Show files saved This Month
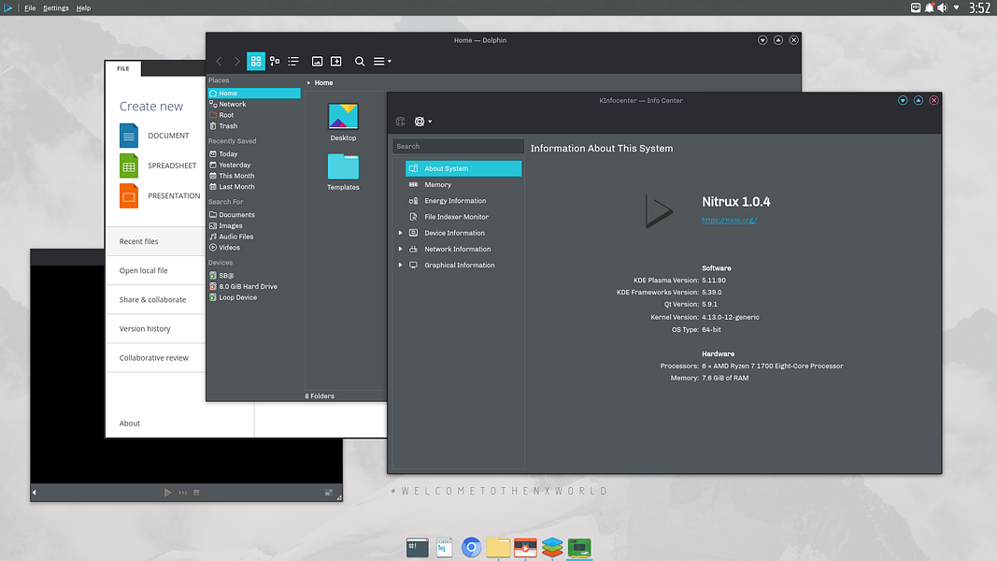997x561 pixels. [x=254, y=176]
